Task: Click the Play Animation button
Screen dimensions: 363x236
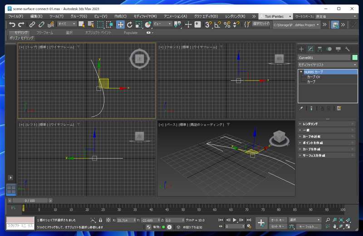Action: (x=235, y=220)
